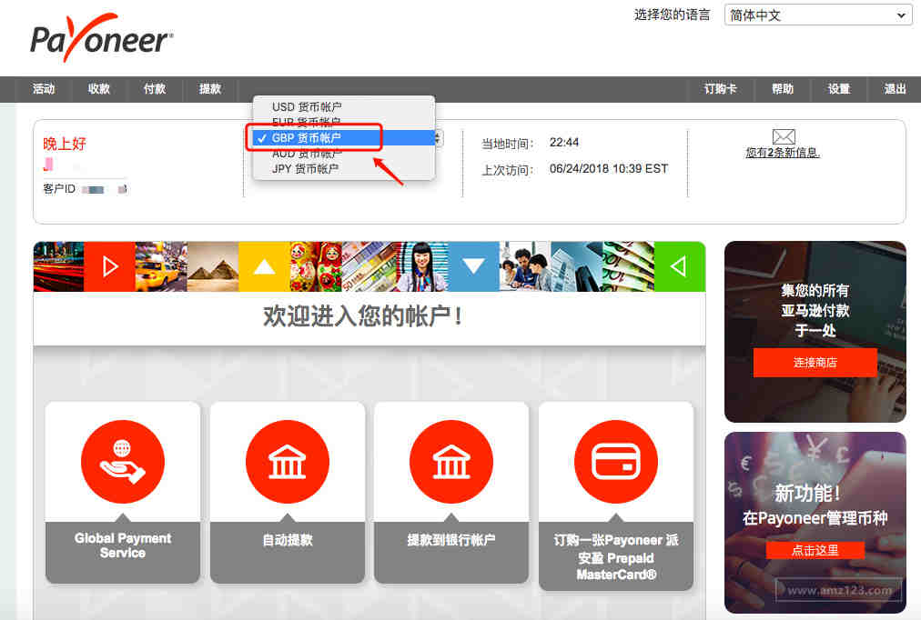The image size is (921, 620).
Task: Click the 新功能 currency management promo banner
Action: pyautogui.click(x=815, y=523)
